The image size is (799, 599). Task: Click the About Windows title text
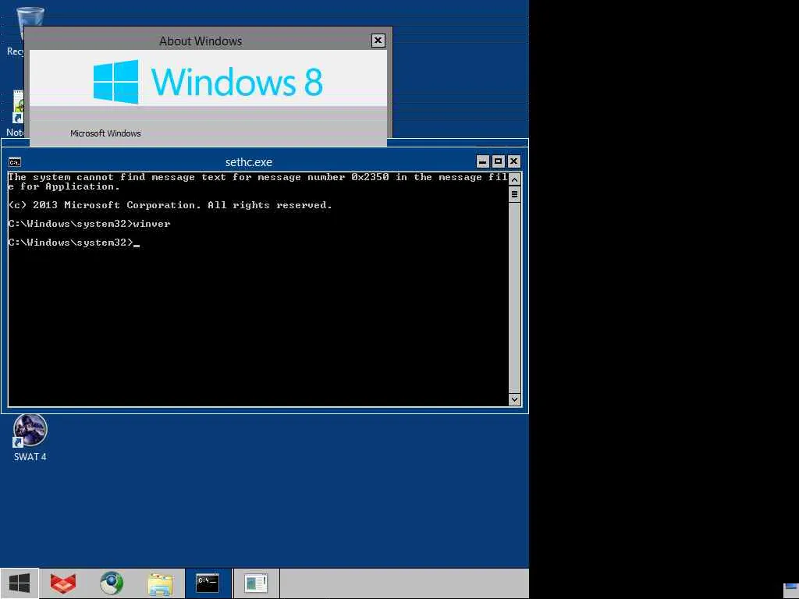click(x=201, y=41)
